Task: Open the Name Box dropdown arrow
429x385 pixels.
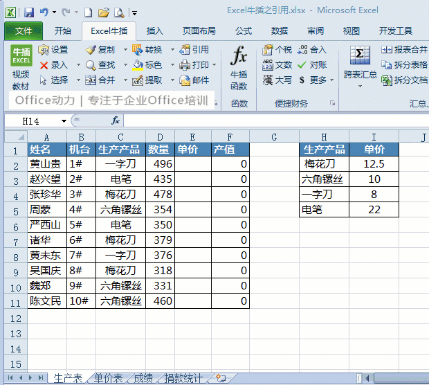Action: [x=64, y=120]
